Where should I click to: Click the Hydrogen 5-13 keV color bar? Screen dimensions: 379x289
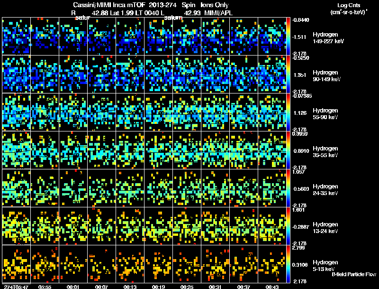tap(288, 264)
